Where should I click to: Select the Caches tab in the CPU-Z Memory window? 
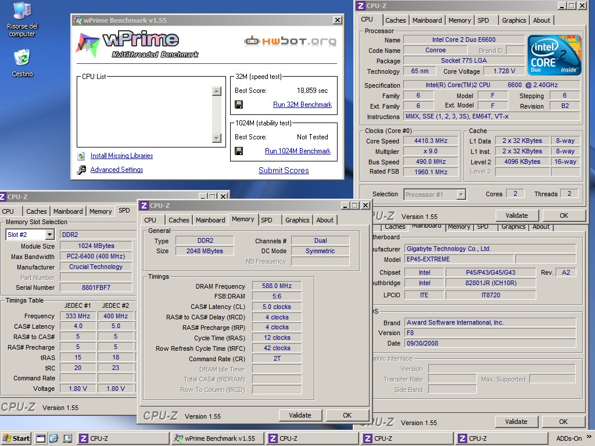point(179,220)
